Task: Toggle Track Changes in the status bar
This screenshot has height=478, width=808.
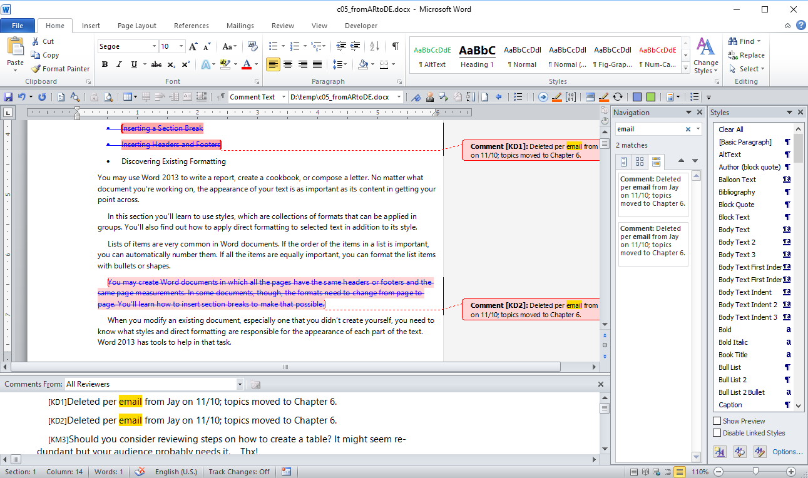Action: point(240,472)
